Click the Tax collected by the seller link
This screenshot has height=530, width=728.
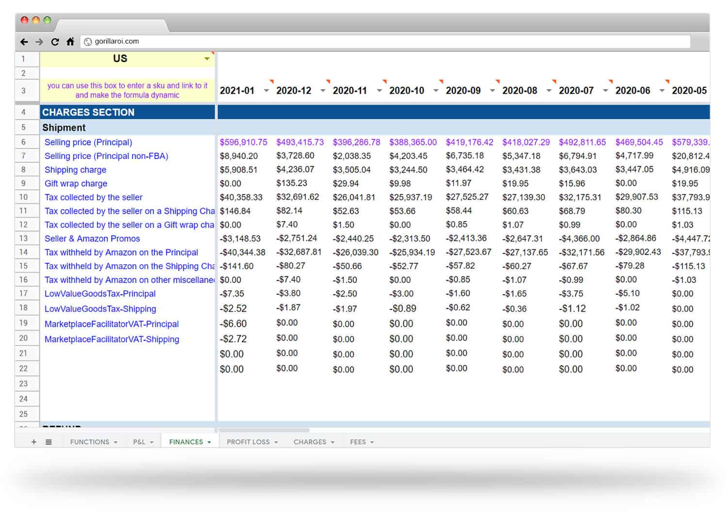point(93,197)
